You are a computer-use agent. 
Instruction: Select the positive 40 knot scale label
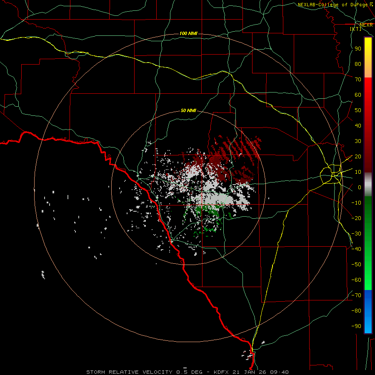358,126
